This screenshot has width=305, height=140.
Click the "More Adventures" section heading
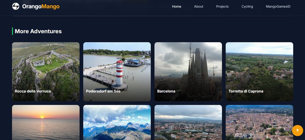(x=38, y=31)
